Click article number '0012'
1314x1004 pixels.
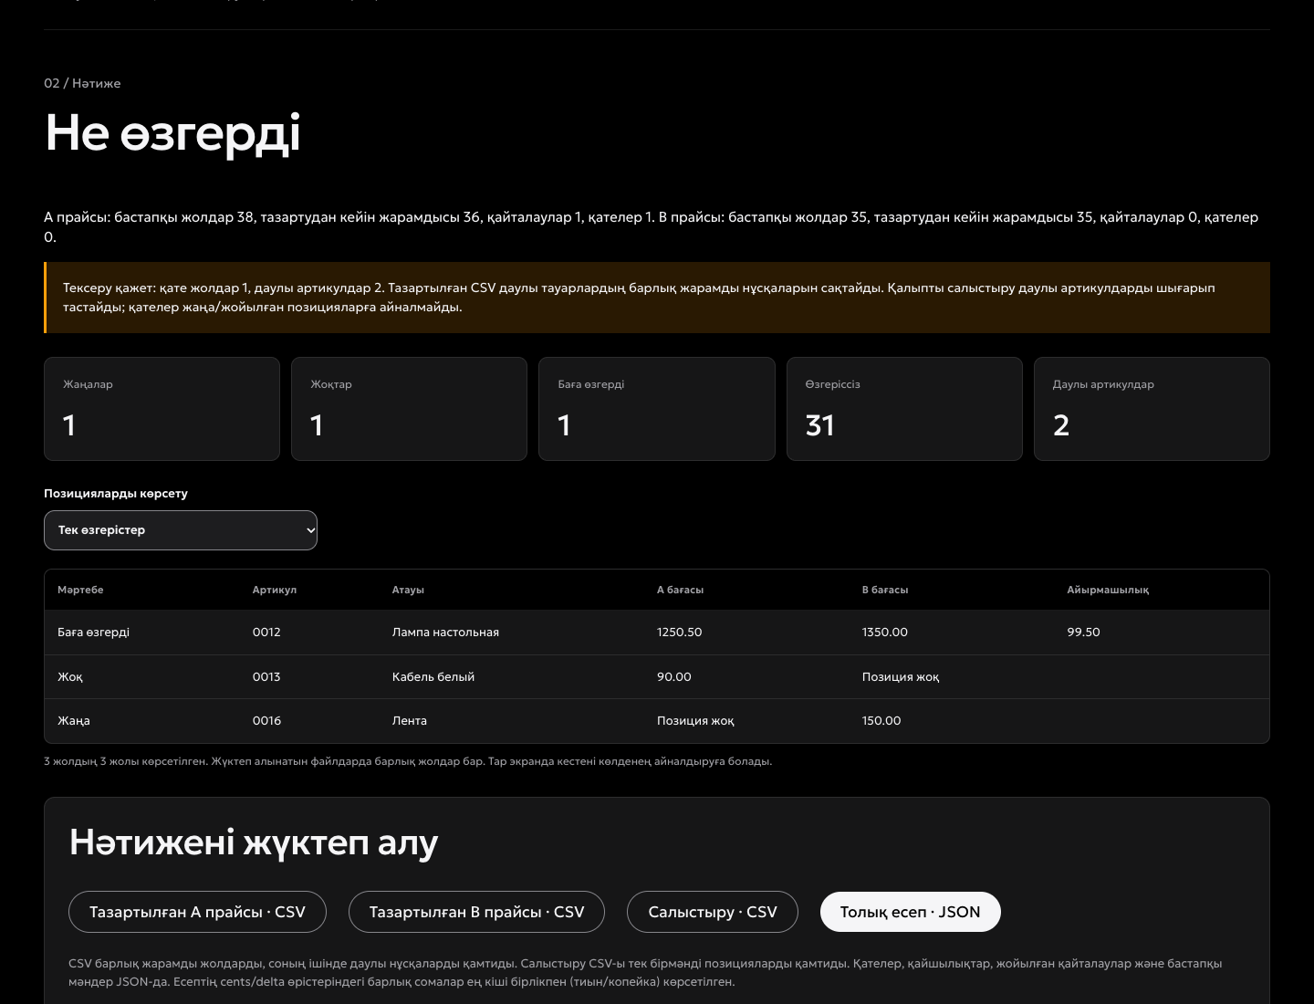[266, 633]
